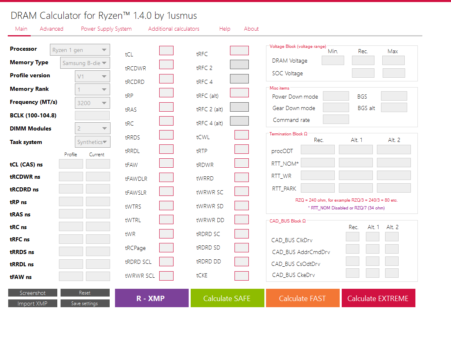Click the tRCPage value box
This screenshot has width=451, height=344.
tap(166, 247)
